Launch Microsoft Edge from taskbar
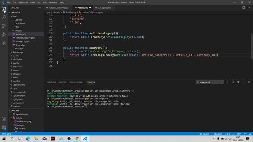Viewport: 253px width, 142px height. coord(28,138)
